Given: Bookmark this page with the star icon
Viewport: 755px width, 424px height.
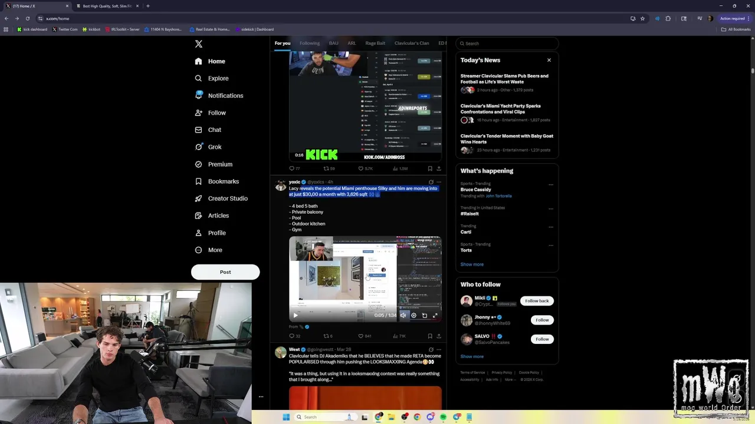Looking at the screenshot, I should tap(642, 18).
